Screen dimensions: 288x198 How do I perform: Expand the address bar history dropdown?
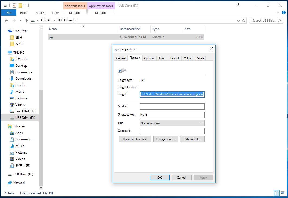click(x=238, y=21)
